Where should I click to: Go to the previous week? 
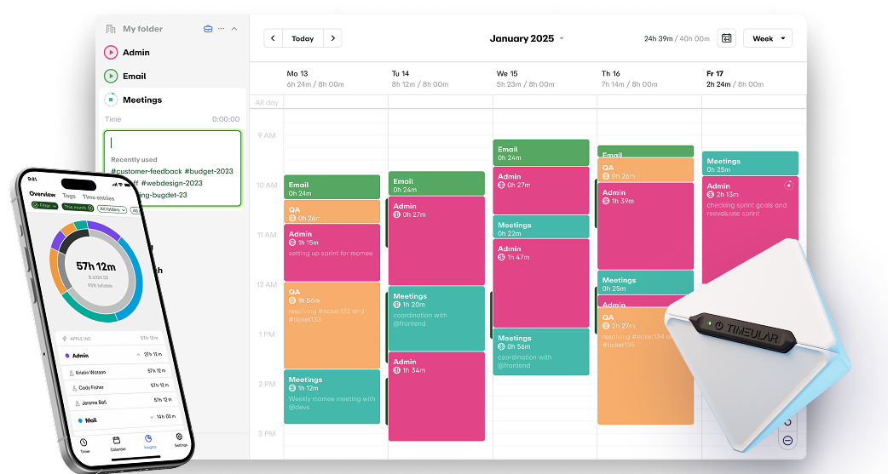(273, 38)
